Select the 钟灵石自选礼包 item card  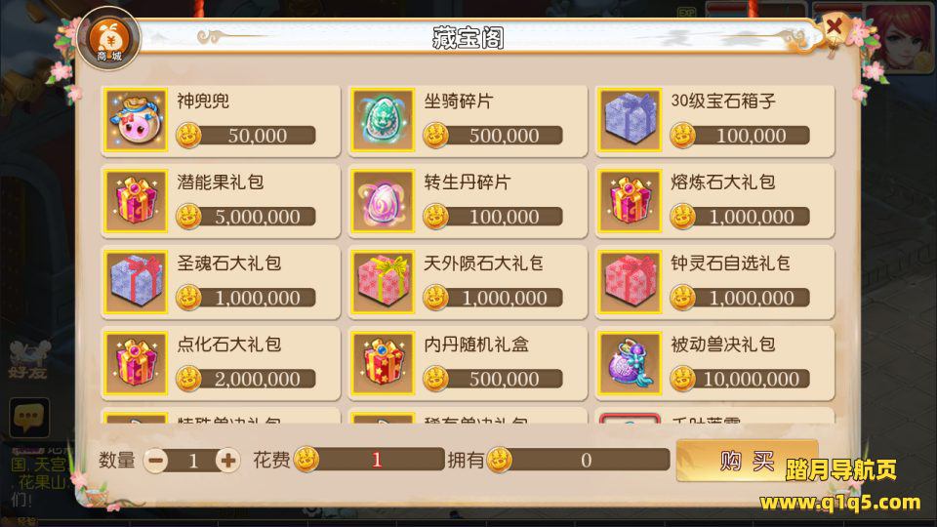714,282
